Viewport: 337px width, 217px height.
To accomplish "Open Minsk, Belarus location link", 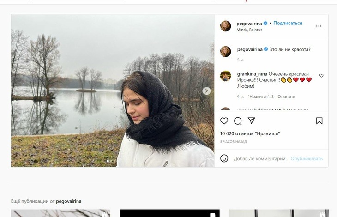I will [249, 30].
